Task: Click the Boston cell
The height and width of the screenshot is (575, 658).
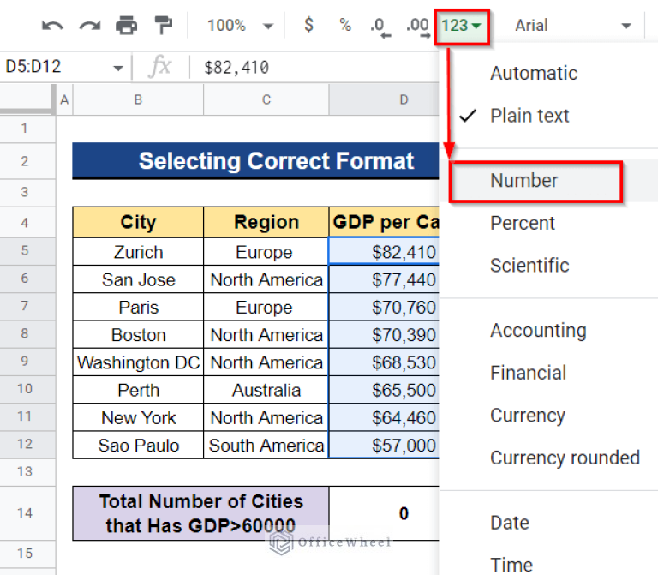Action: [x=138, y=335]
